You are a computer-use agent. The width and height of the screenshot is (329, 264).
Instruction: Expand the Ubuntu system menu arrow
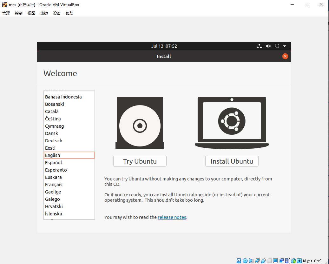coord(285,46)
